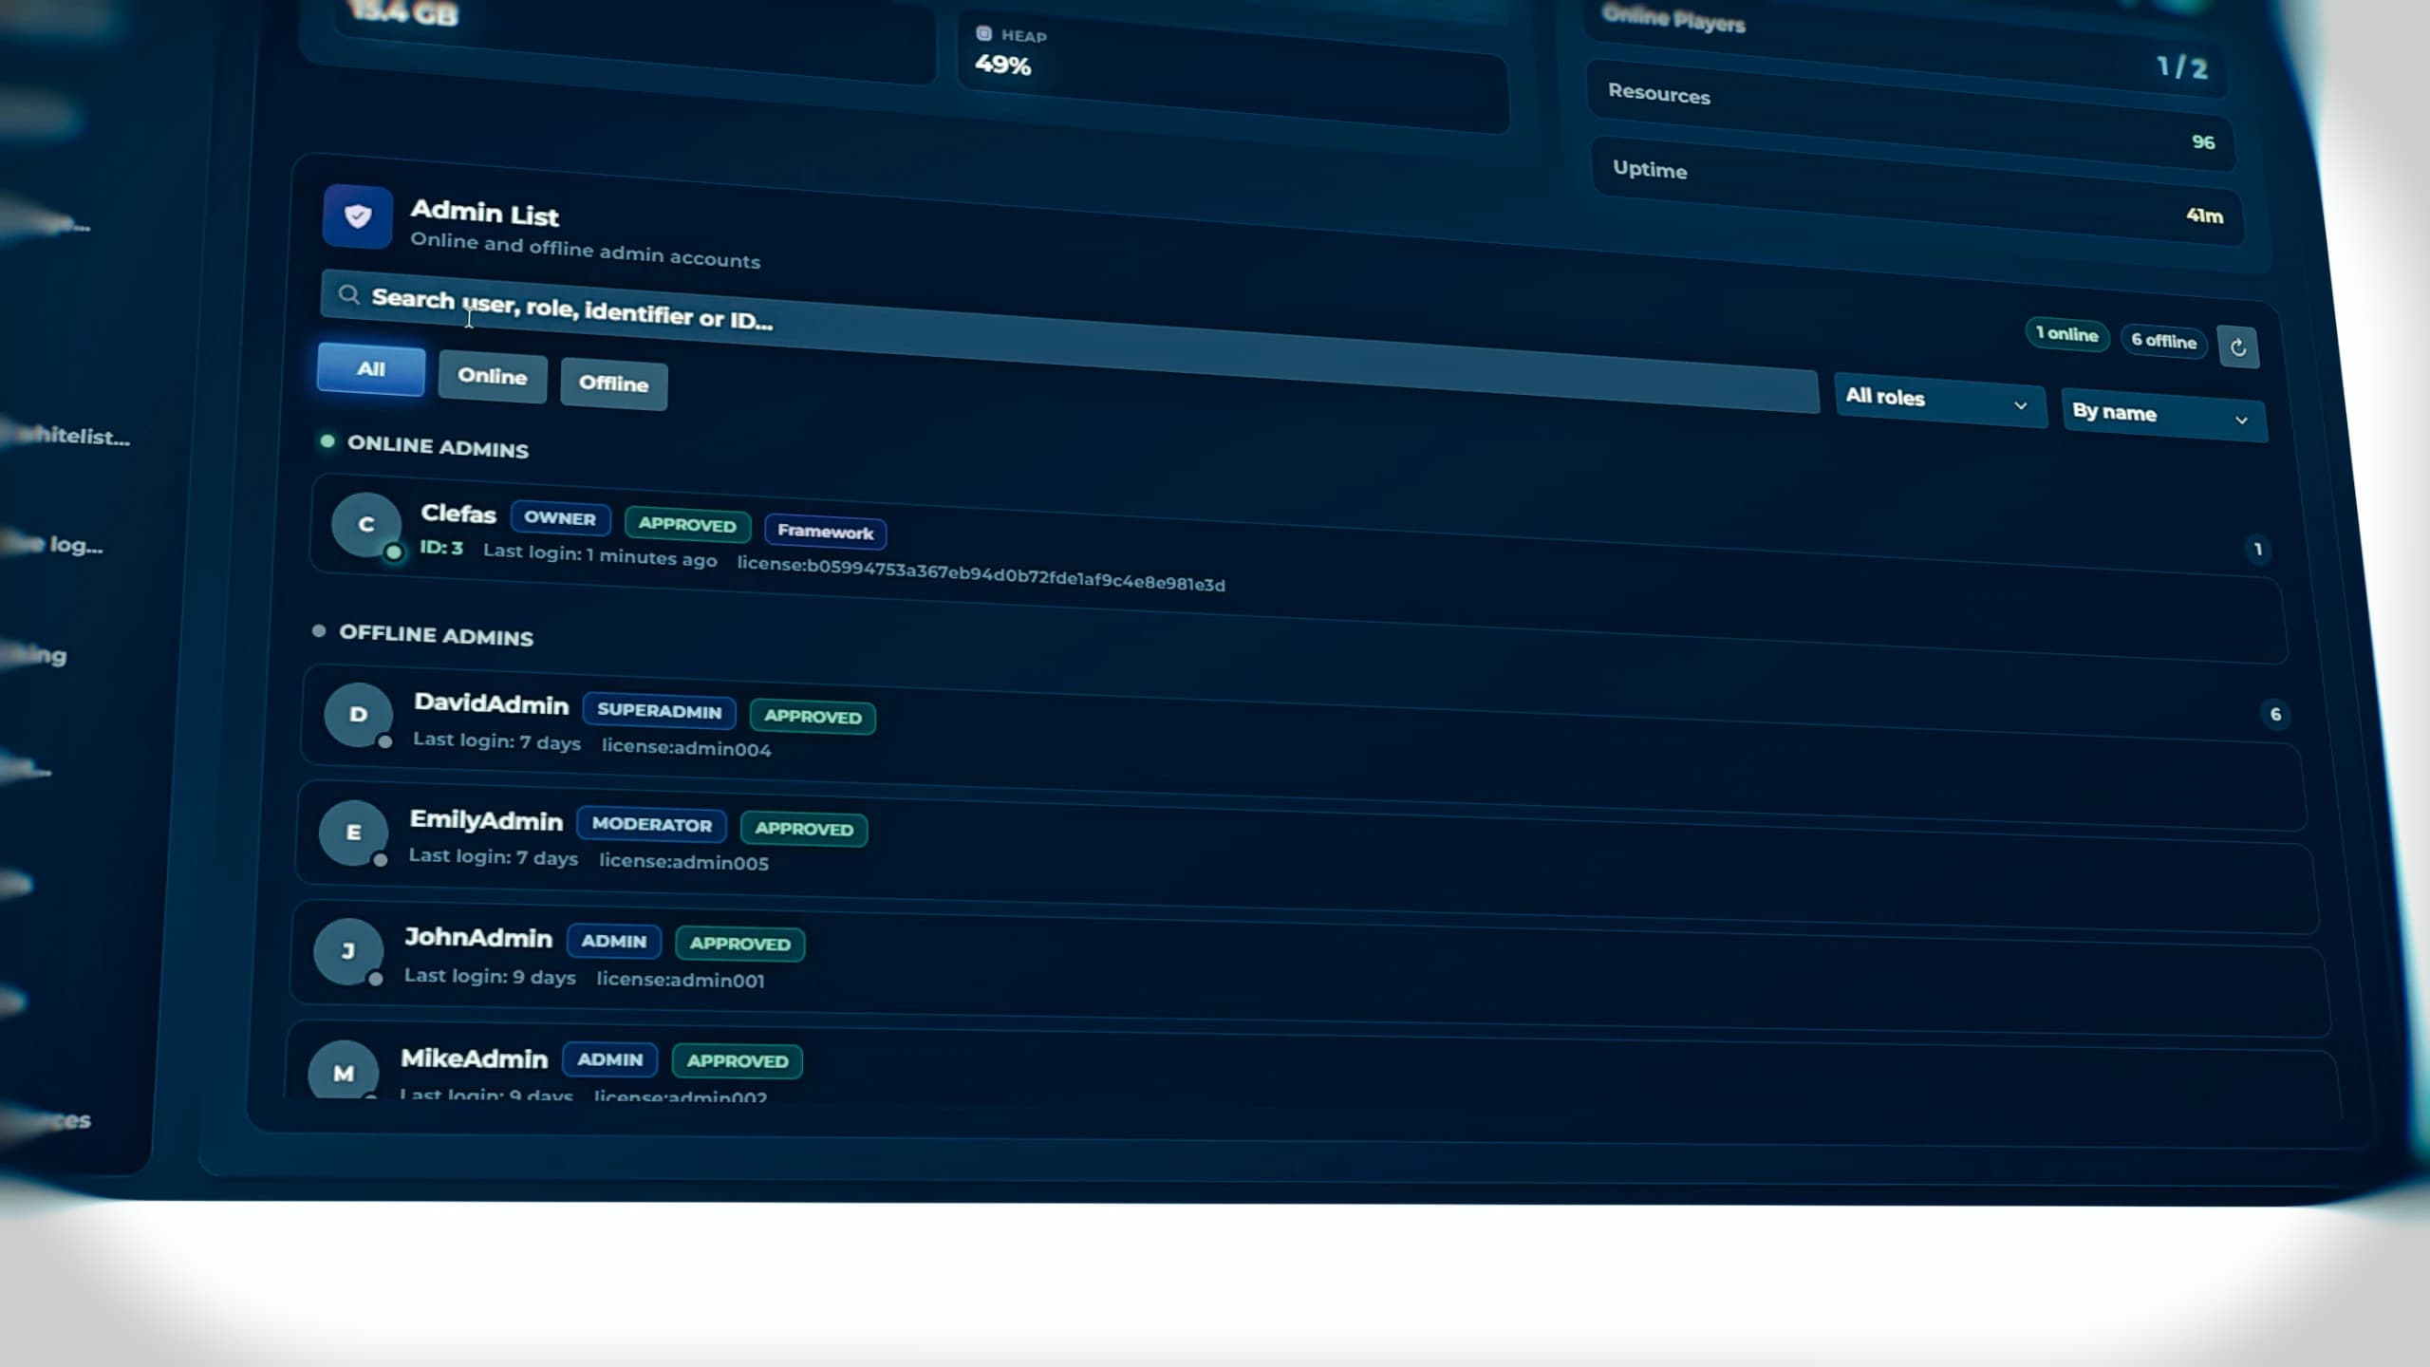Click the ID: 3 label under Clefas

(441, 548)
